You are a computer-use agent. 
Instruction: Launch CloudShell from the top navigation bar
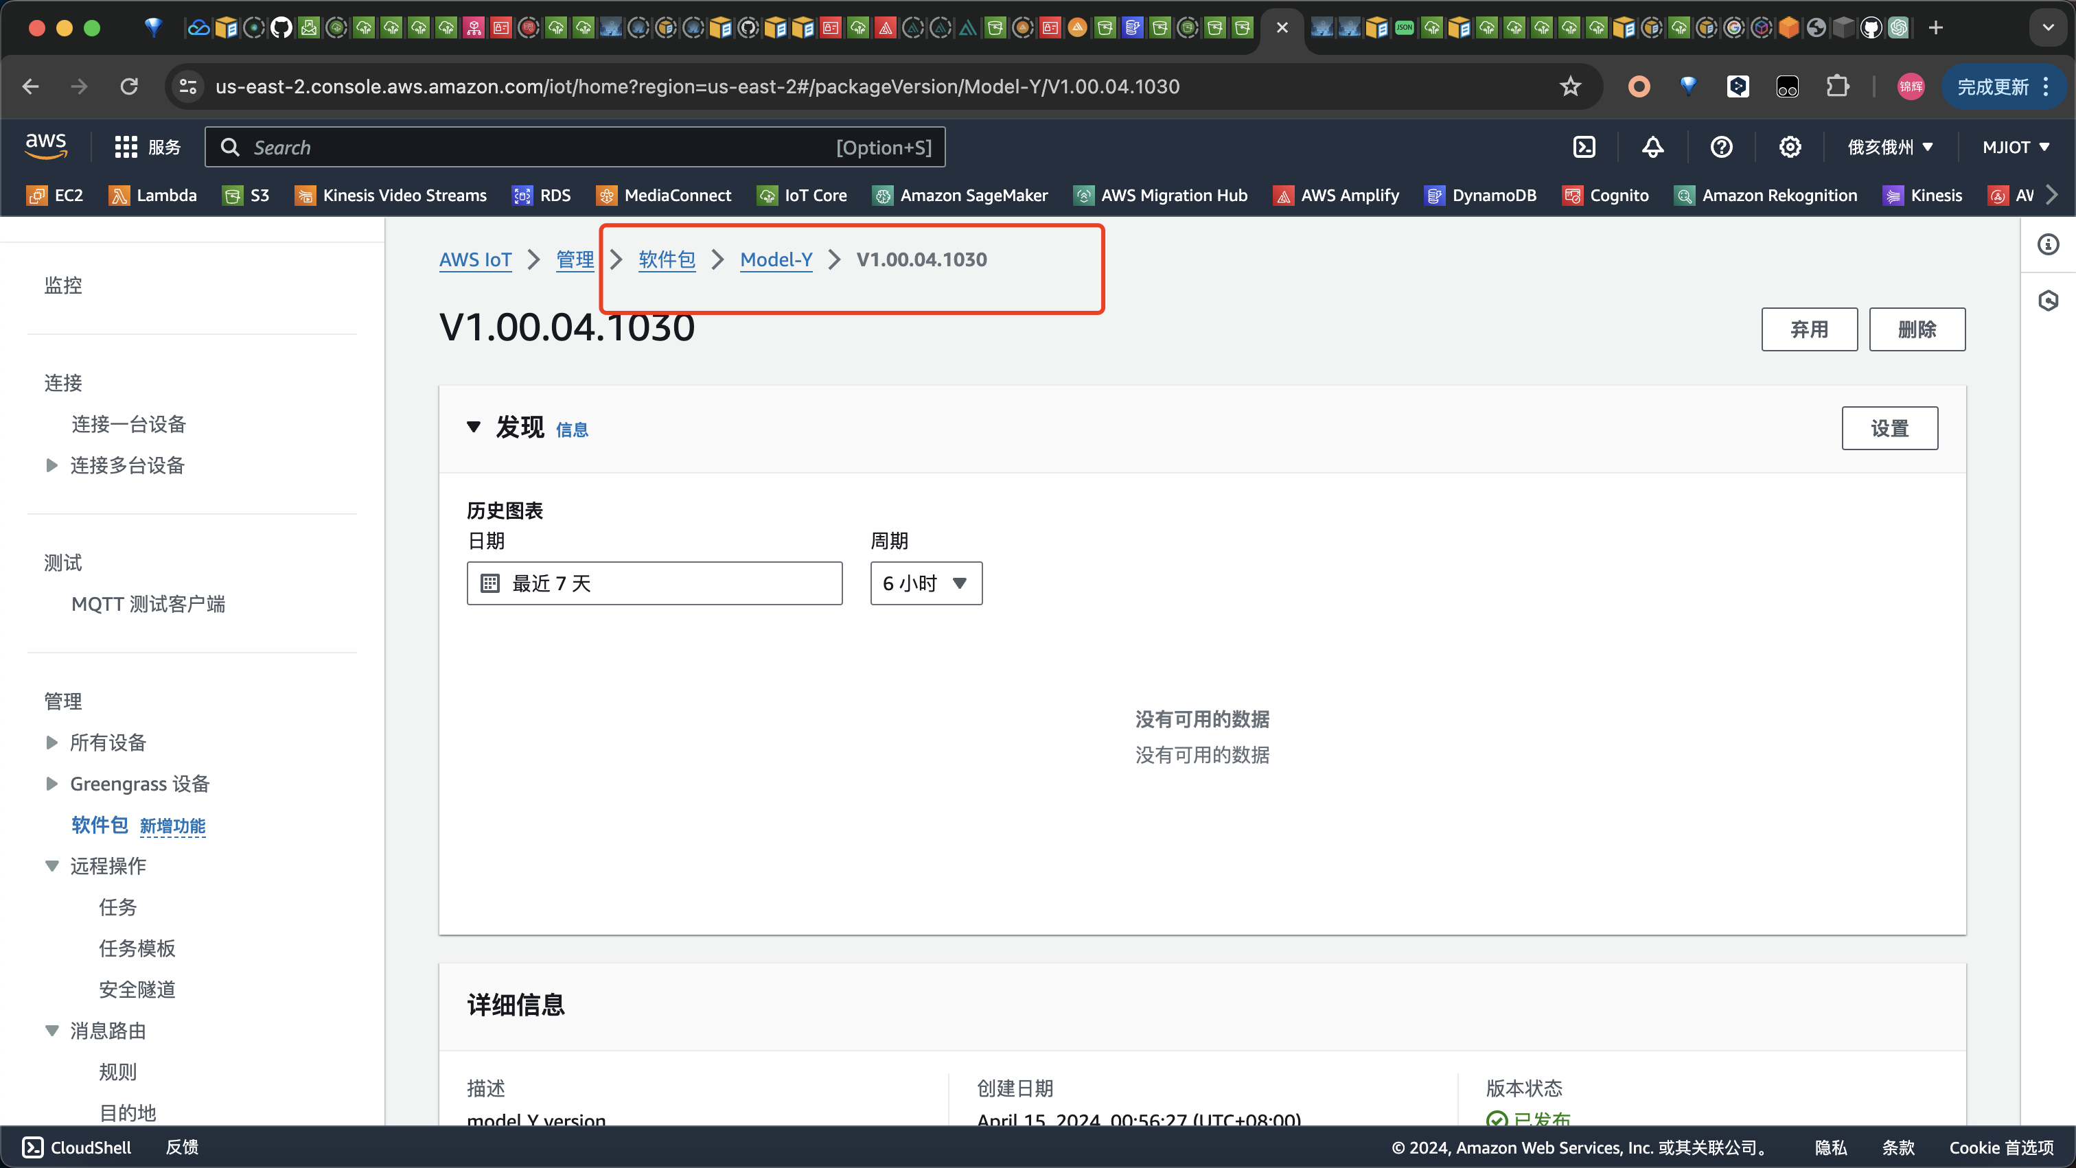[1584, 147]
